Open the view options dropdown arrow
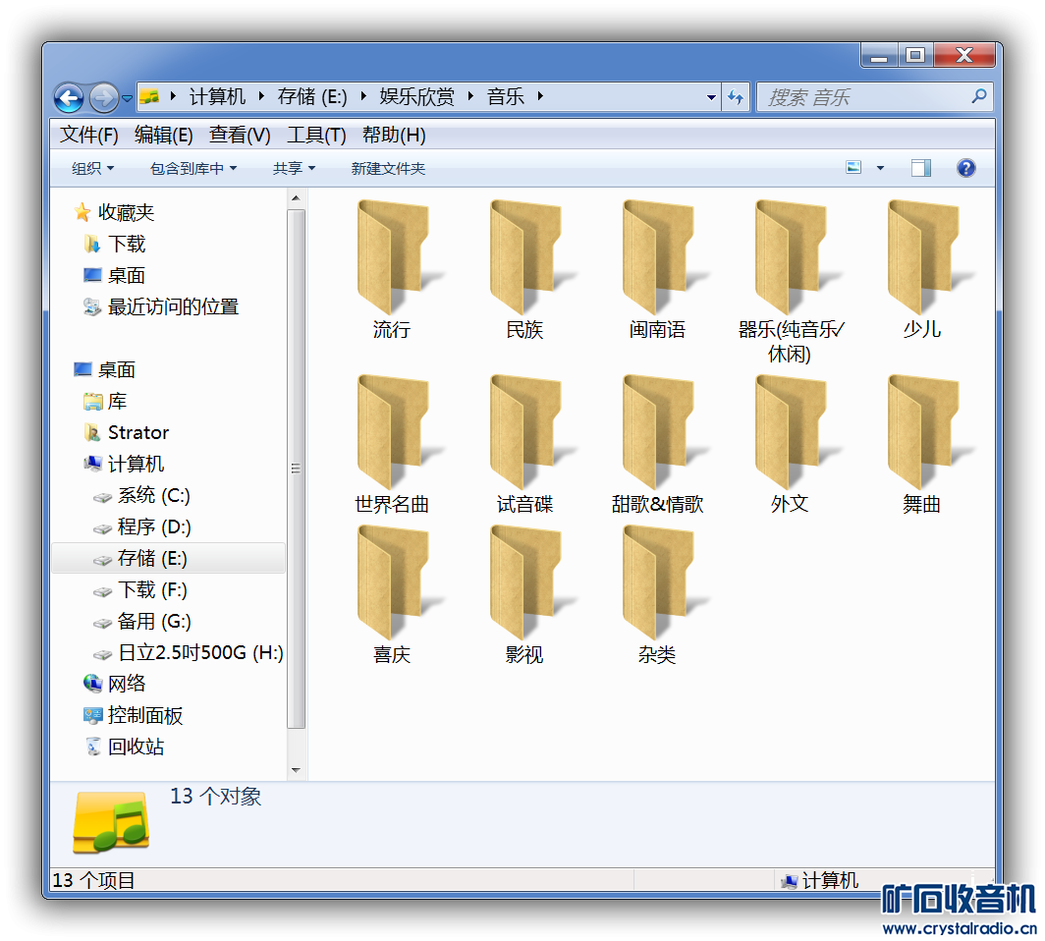The image size is (1045, 941). (x=880, y=168)
